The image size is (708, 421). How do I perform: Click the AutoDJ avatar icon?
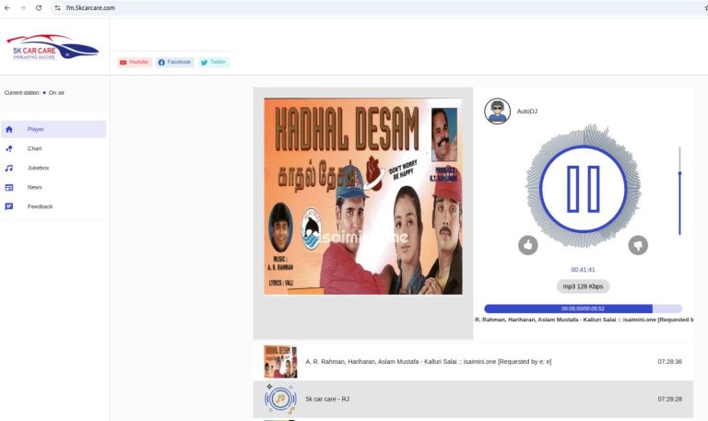[498, 111]
